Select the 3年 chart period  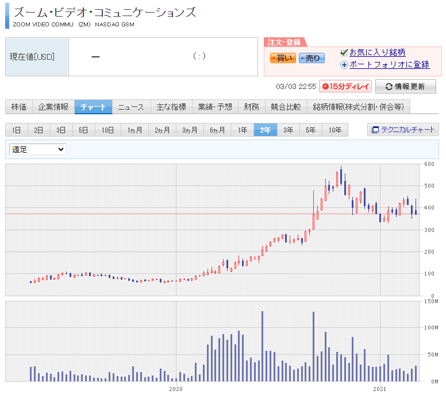tap(289, 130)
